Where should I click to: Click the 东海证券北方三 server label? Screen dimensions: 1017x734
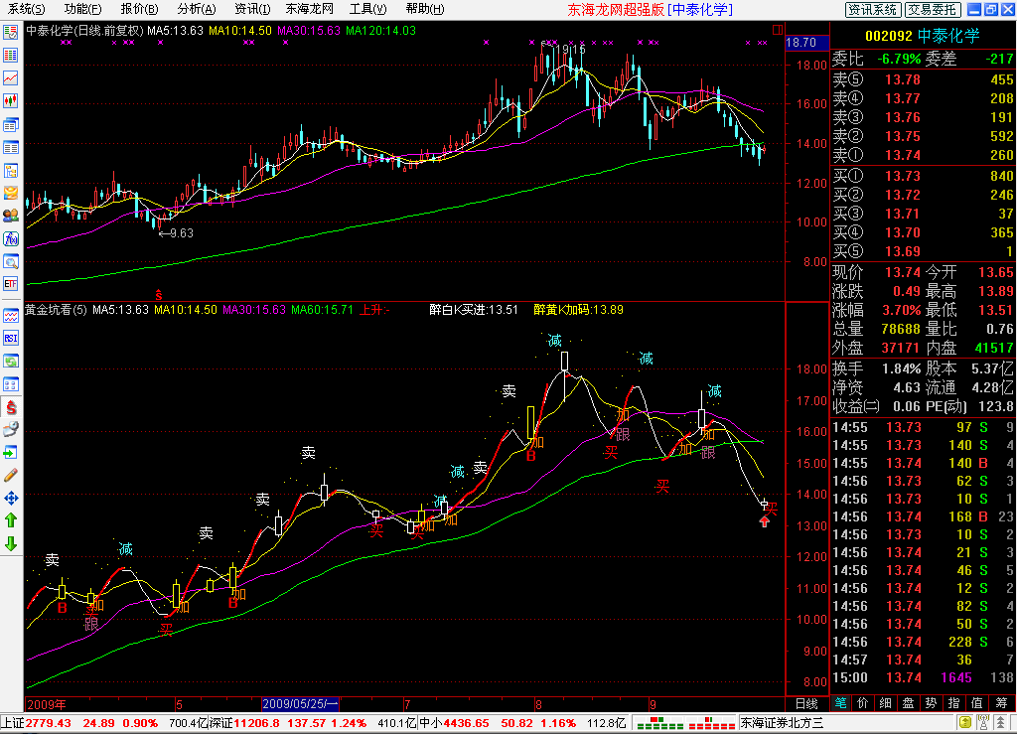[x=783, y=723]
